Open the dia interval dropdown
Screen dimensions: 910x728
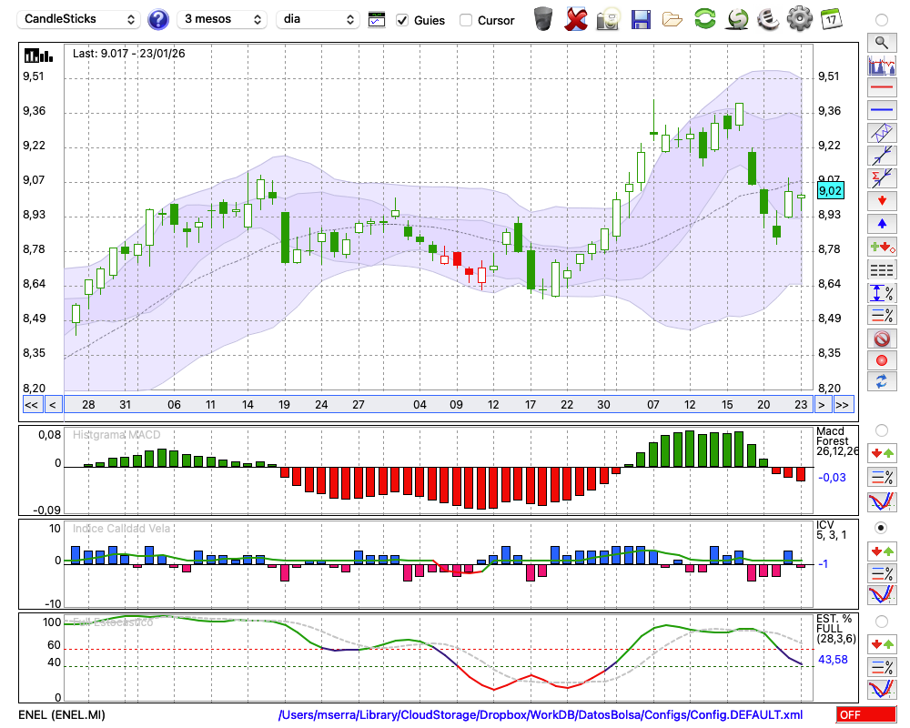point(318,19)
